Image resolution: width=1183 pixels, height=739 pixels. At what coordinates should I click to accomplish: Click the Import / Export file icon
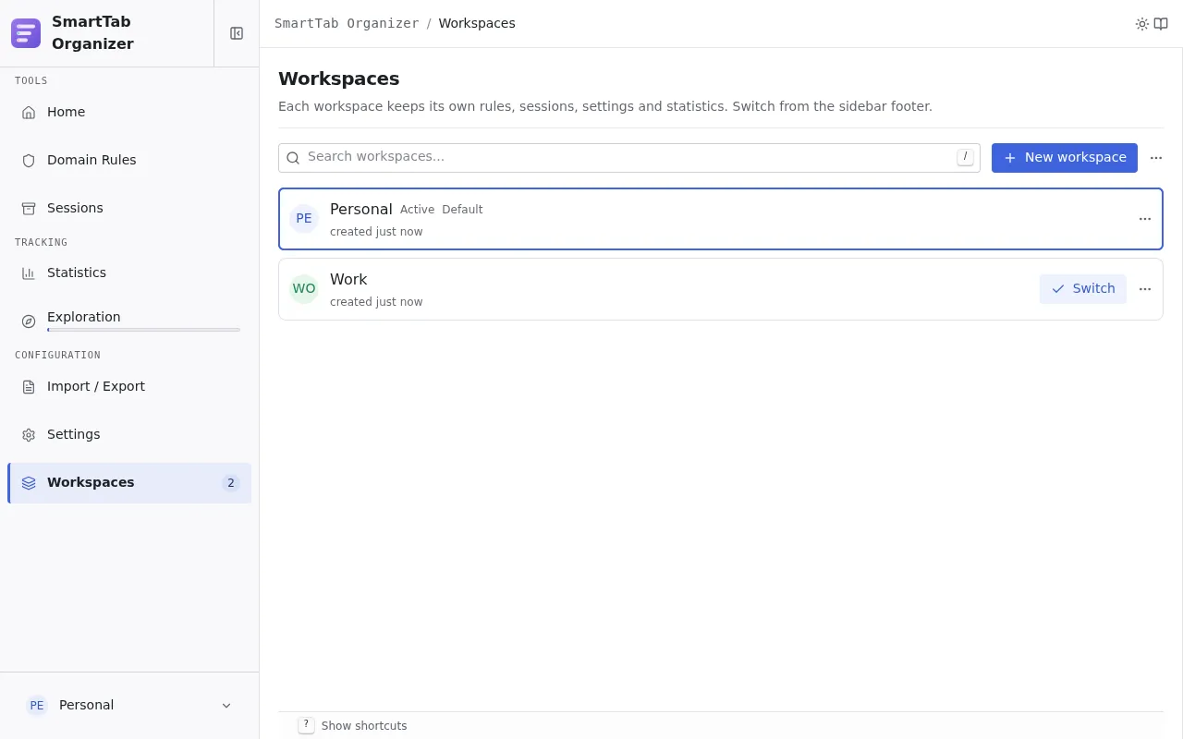(x=29, y=387)
